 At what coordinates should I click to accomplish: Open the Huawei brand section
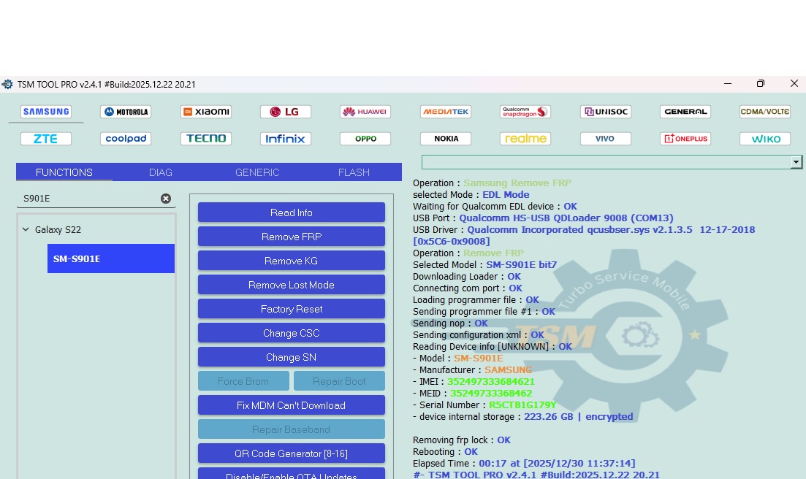[x=365, y=112]
